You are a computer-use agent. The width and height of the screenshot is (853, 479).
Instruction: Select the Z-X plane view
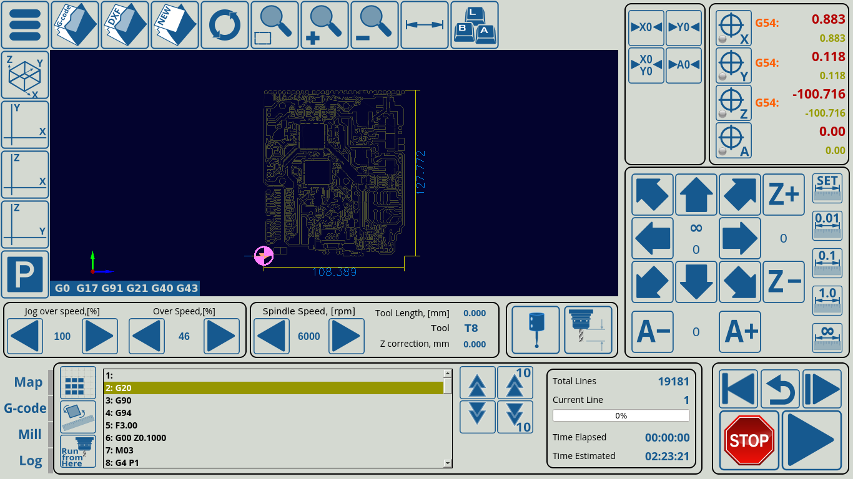(25, 173)
